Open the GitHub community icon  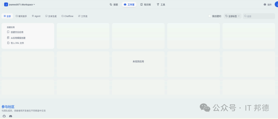point(4,116)
